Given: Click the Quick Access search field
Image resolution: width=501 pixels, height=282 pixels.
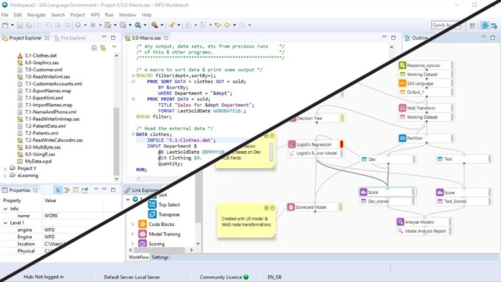Looking at the screenshot, I should click(446, 25).
